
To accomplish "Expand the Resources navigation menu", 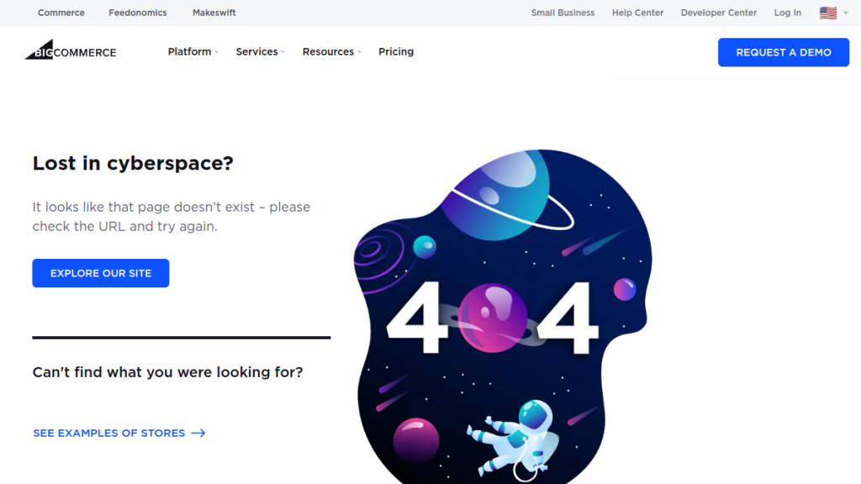I will 331,52.
